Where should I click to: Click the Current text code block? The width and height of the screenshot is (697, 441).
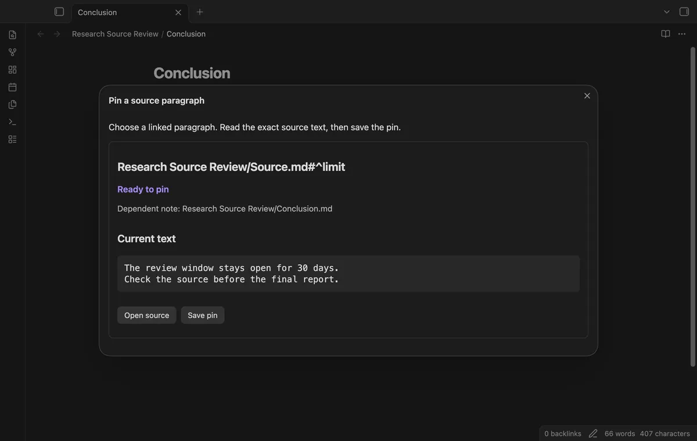[348, 273]
